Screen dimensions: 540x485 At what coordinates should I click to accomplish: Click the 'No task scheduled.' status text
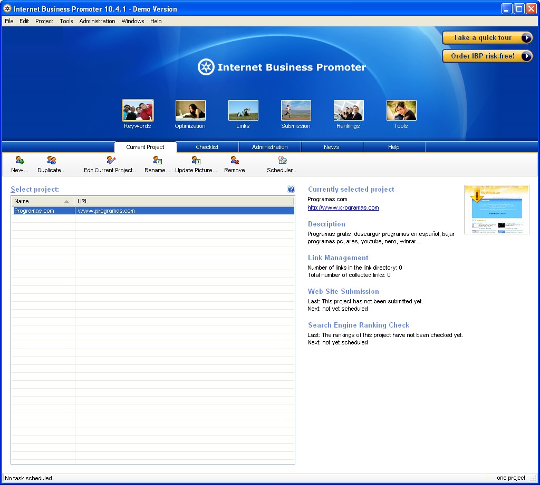click(x=29, y=478)
